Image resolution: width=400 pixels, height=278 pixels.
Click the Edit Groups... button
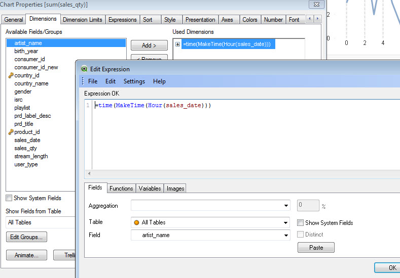pos(26,237)
